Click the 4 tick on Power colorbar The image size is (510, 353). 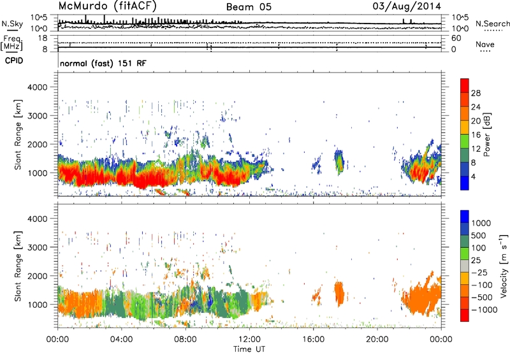click(x=473, y=176)
